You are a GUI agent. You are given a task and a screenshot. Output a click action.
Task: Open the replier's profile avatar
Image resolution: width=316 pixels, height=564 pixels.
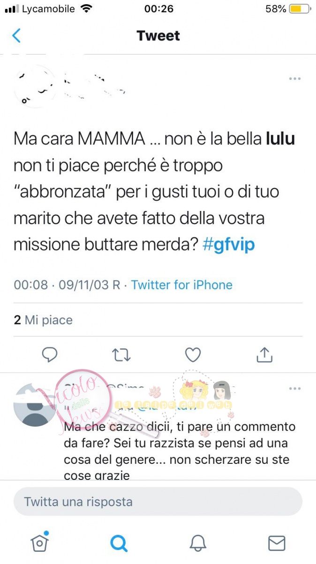coord(35,404)
